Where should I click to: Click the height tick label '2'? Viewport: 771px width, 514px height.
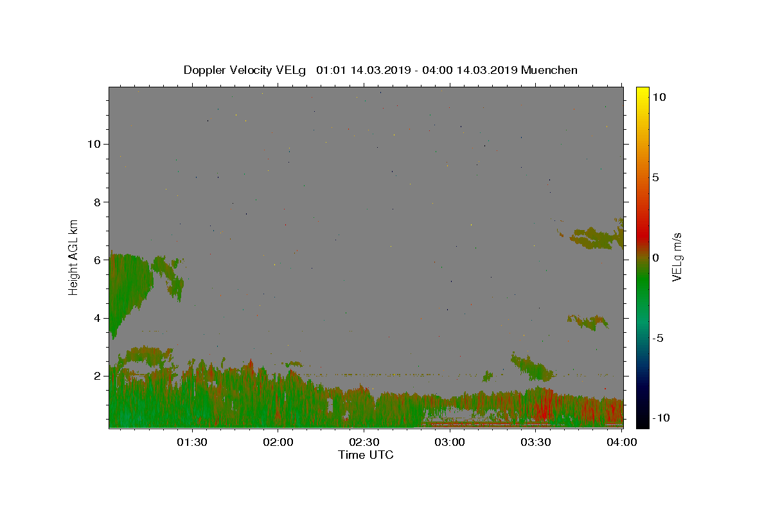[98, 376]
